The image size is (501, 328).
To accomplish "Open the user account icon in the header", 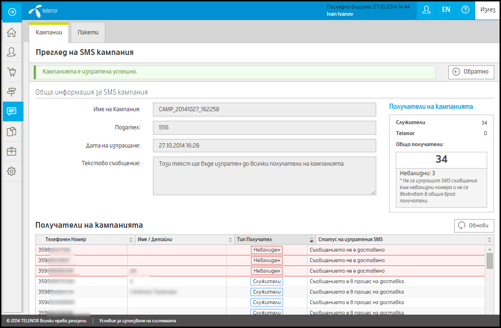I will [x=426, y=10].
